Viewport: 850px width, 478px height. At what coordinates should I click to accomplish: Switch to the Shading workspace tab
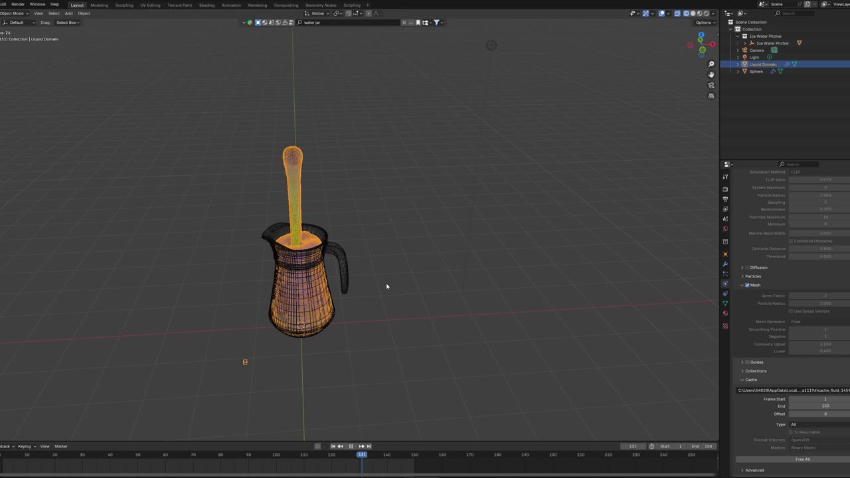[207, 5]
